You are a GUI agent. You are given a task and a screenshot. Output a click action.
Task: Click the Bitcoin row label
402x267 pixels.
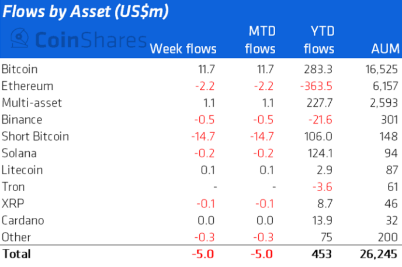coord(20,69)
